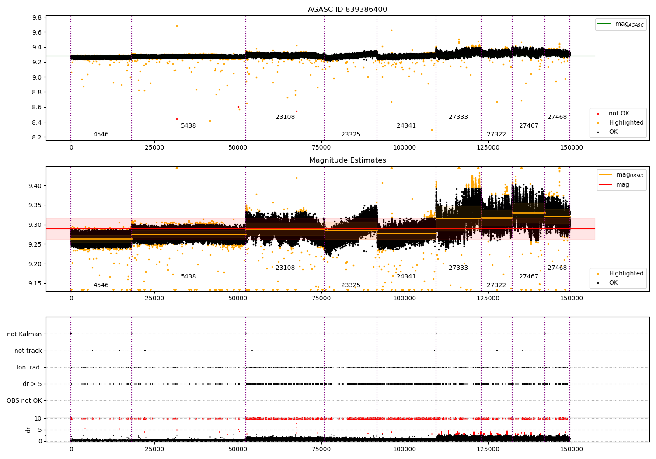Click the red 'not OK' point near magnitude 8.44

[x=177, y=119]
